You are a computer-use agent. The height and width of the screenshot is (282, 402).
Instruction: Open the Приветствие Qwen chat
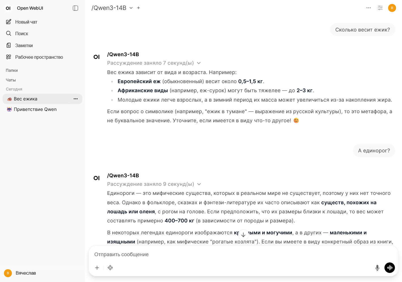coord(35,109)
